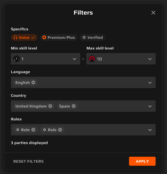Disable the Voice filter chip
This screenshot has width=167, height=174.
click(x=24, y=37)
